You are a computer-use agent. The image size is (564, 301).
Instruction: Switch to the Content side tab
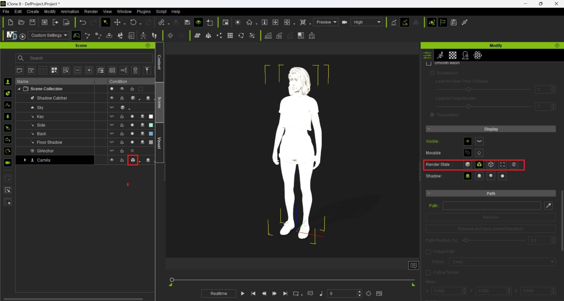tap(159, 62)
